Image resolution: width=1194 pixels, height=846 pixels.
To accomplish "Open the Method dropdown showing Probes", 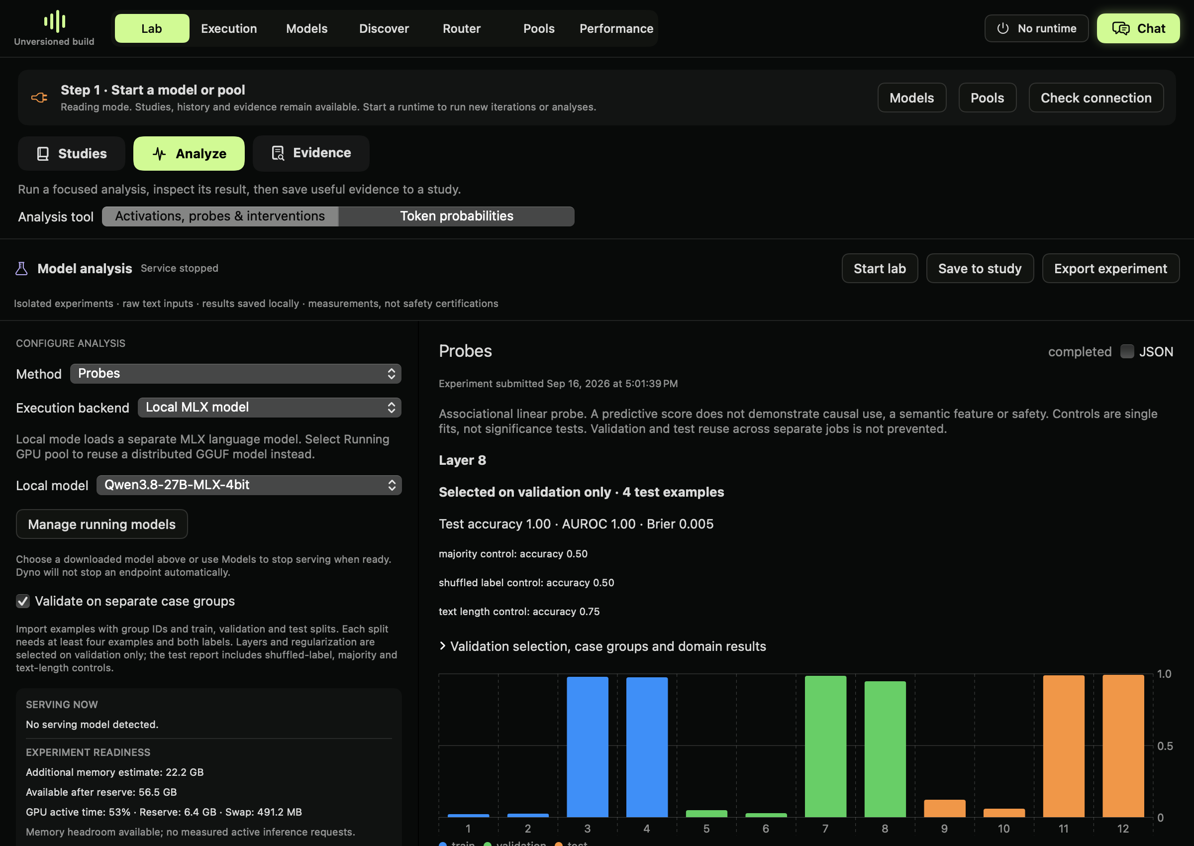I will point(236,374).
